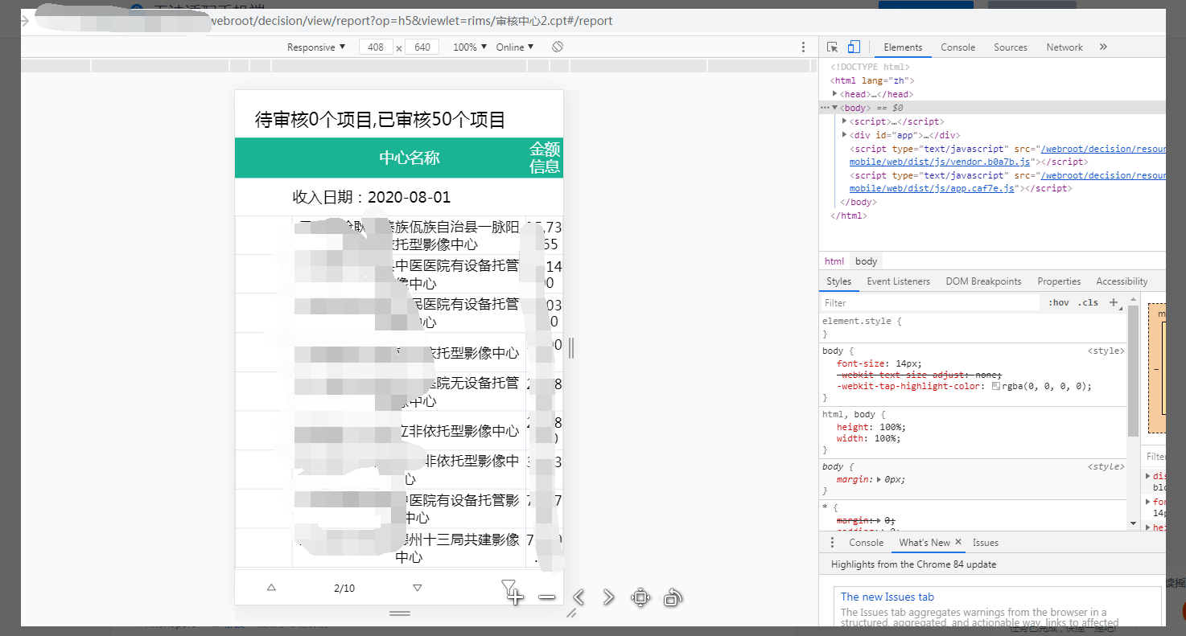Open device toolbar three-dot more options
The image size is (1186, 636).
(803, 47)
